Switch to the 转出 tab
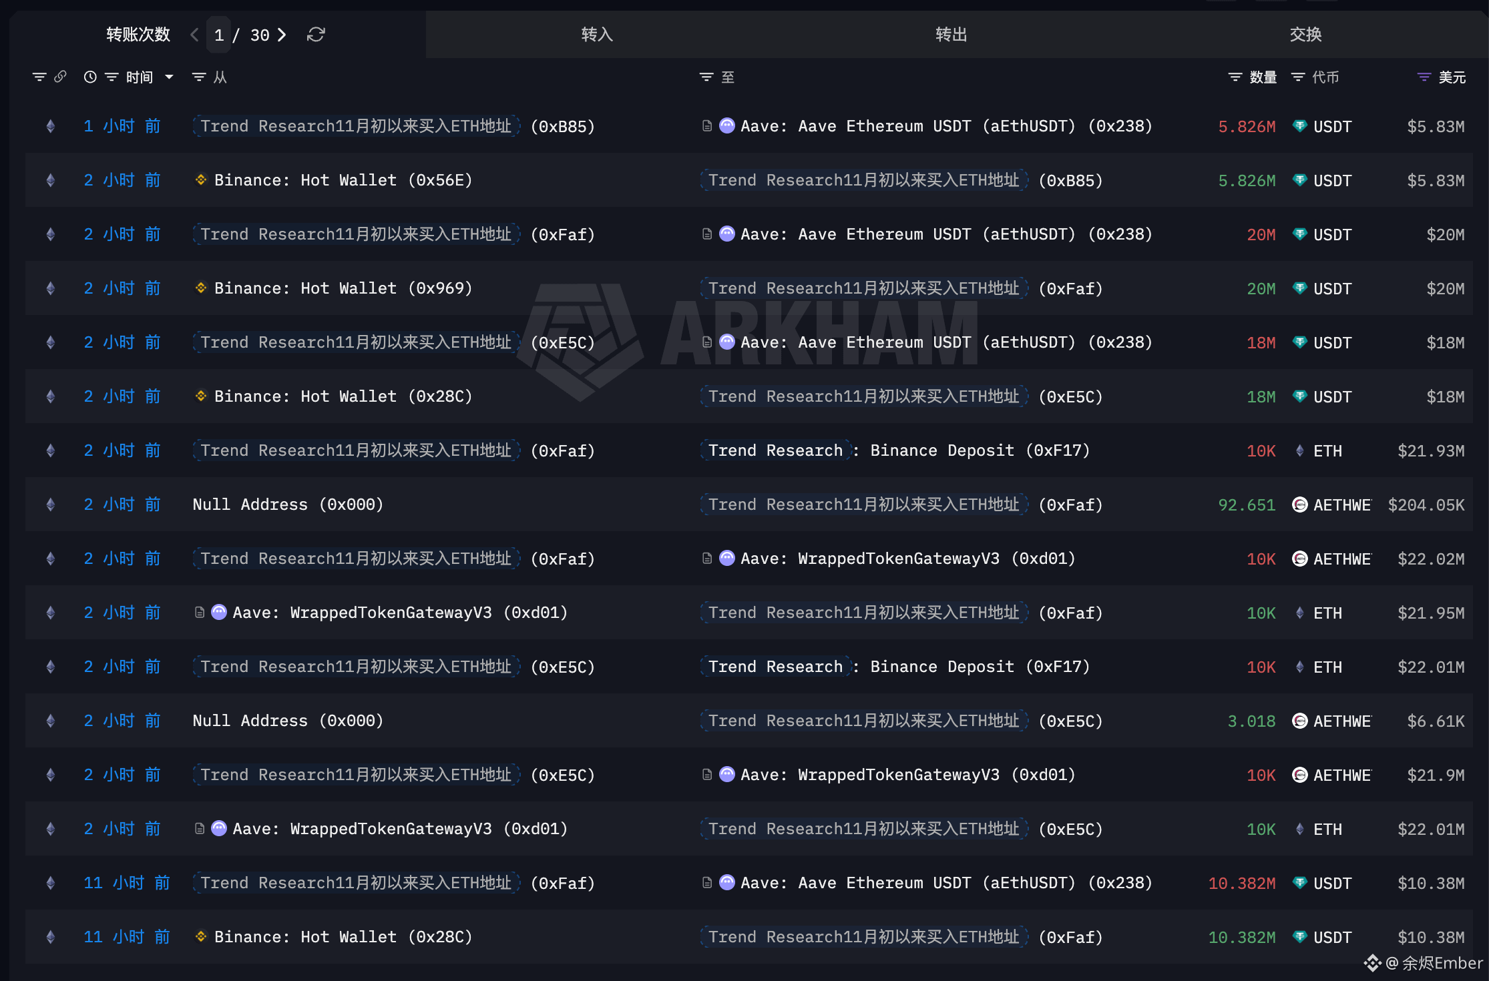 pyautogui.click(x=951, y=35)
